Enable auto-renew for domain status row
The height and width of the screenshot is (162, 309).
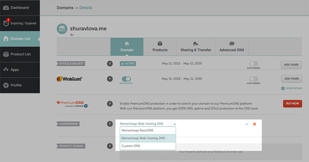(x=253, y=63)
